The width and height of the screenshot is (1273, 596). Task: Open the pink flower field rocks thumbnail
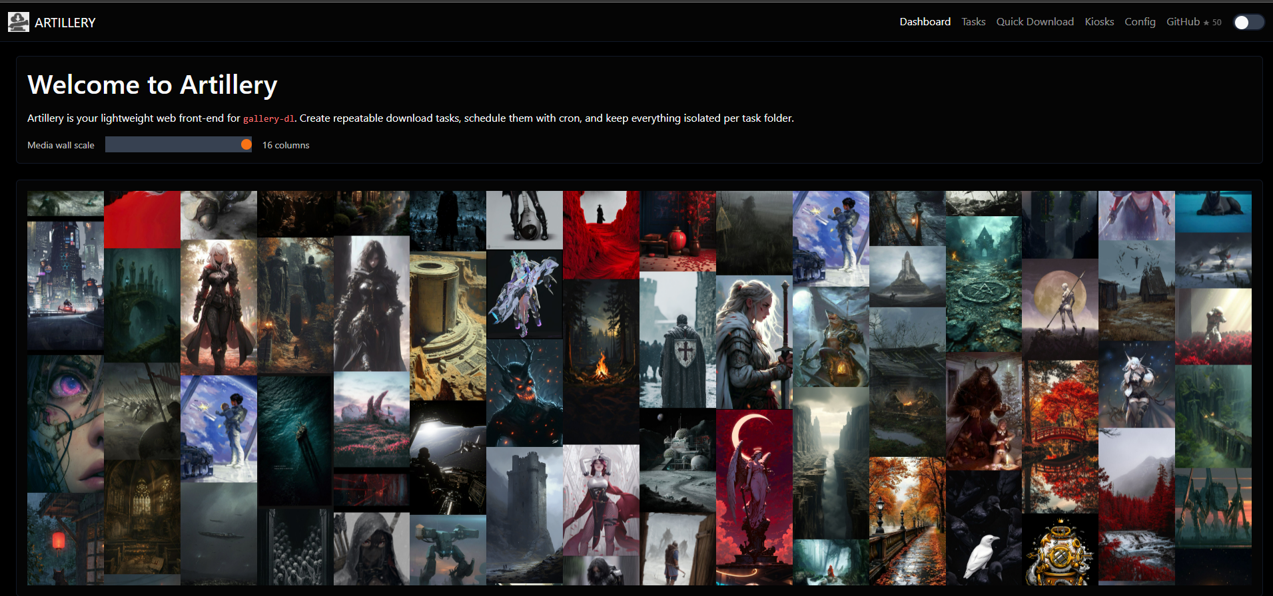(x=372, y=420)
